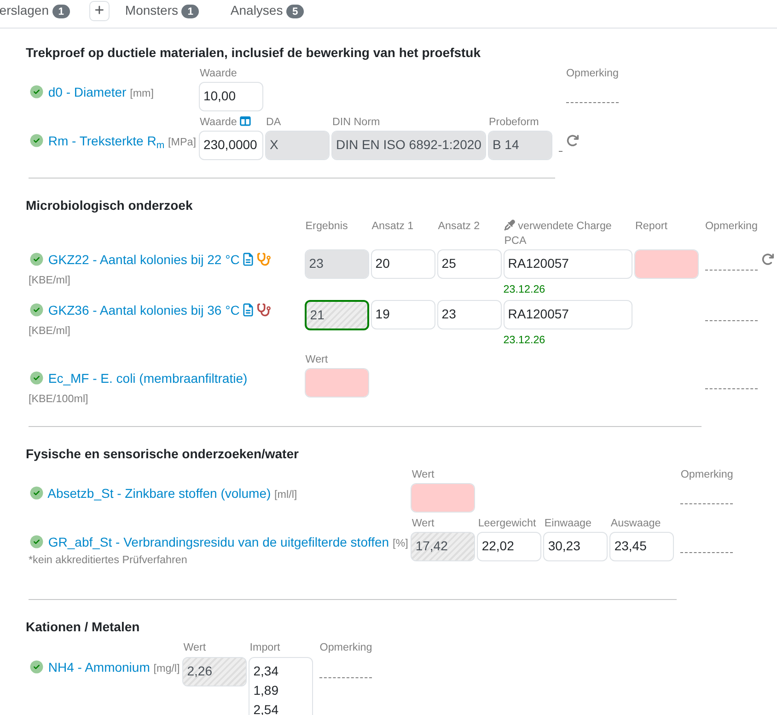
Task: Open GKZ22 - Aantal kolonies bij 22 °C link
Action: 144,260
